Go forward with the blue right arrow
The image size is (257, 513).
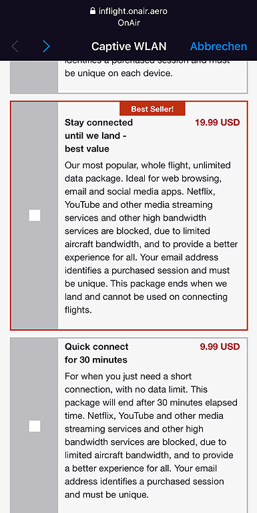click(x=47, y=47)
